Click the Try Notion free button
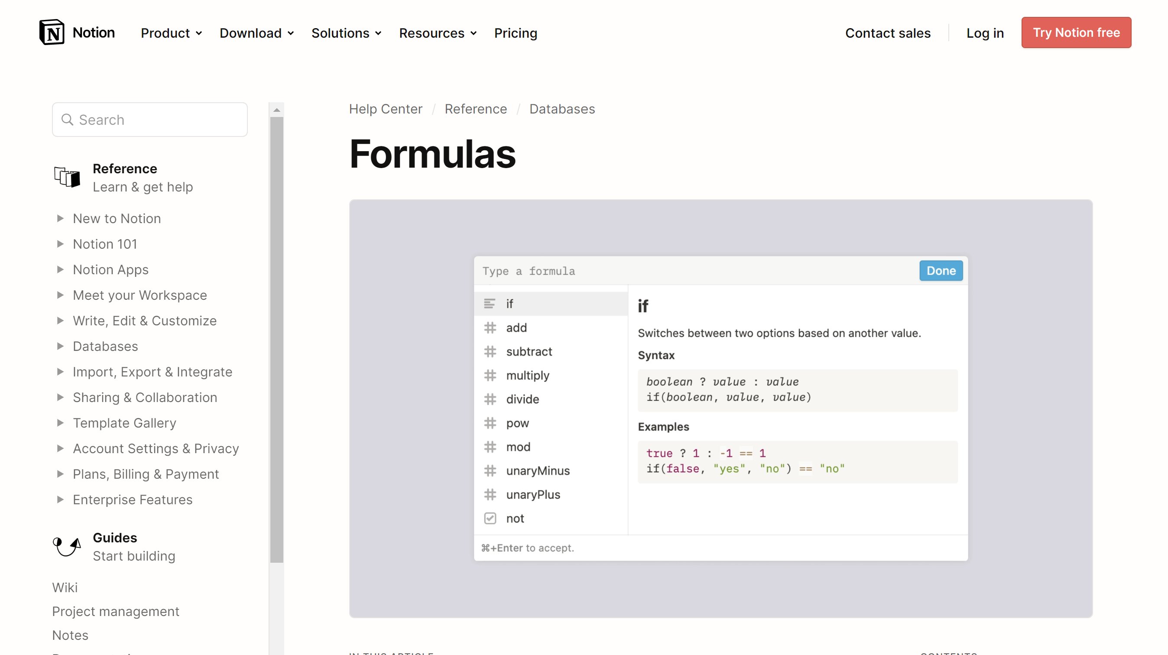The width and height of the screenshot is (1168, 655). [1077, 32]
